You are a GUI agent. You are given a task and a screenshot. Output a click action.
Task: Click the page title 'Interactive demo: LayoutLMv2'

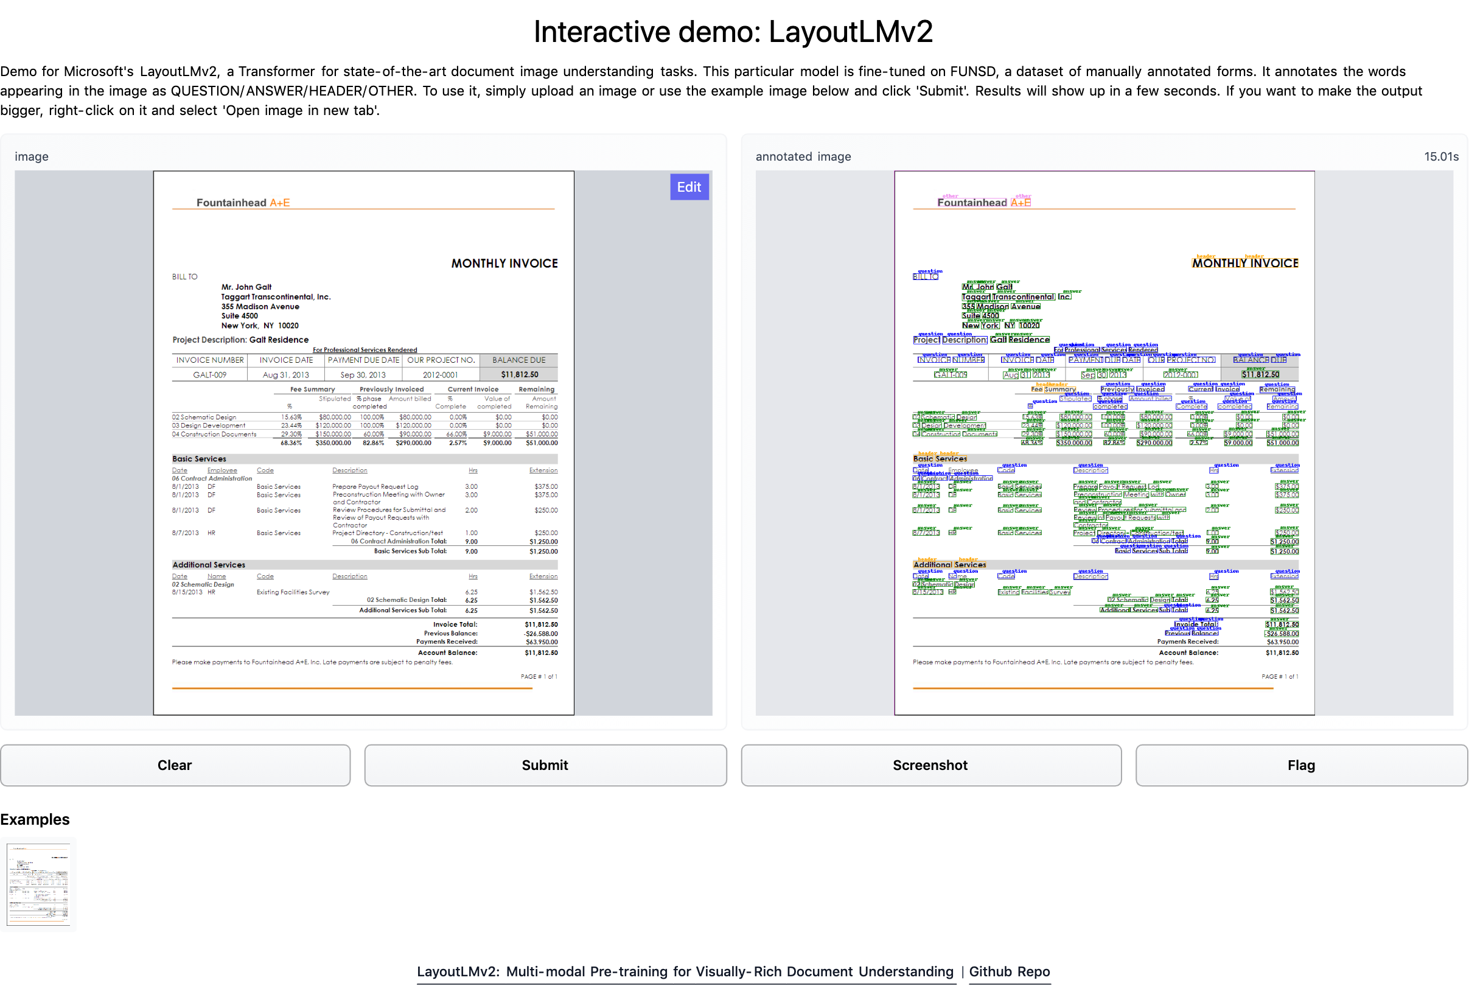click(x=734, y=30)
